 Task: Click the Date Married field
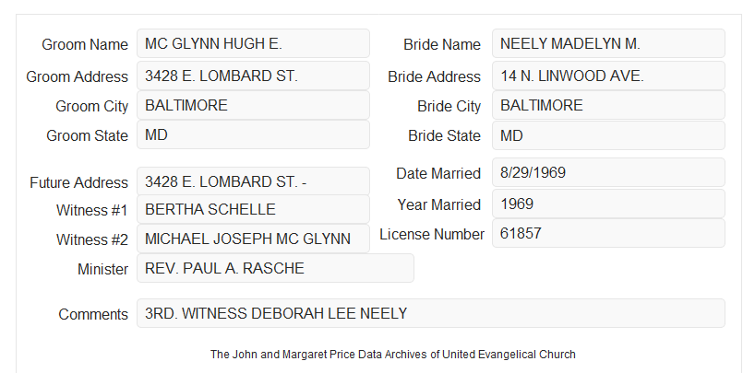tap(608, 172)
